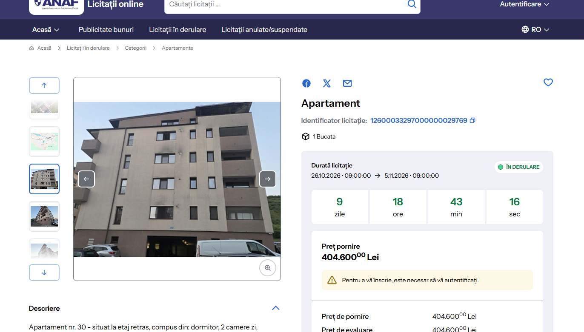Share the listing by email envelope icon
The image size is (584, 332).
pos(347,83)
